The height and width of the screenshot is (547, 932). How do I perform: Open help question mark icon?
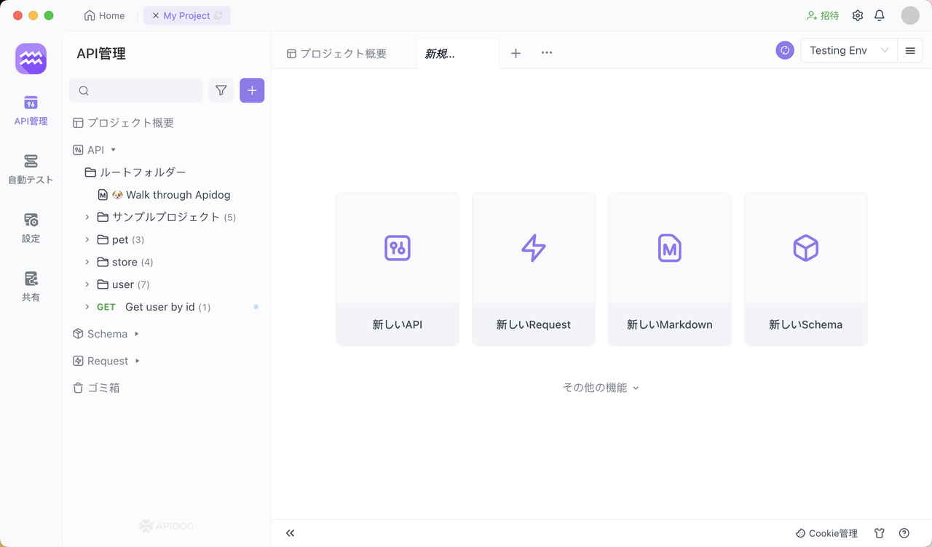point(904,533)
